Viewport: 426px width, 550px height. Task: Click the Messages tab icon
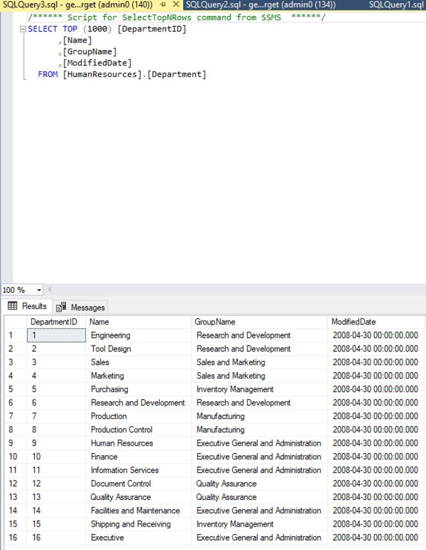pos(61,307)
